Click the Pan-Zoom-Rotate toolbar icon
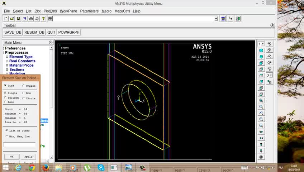The image size is (304, 172). tap(25, 19)
